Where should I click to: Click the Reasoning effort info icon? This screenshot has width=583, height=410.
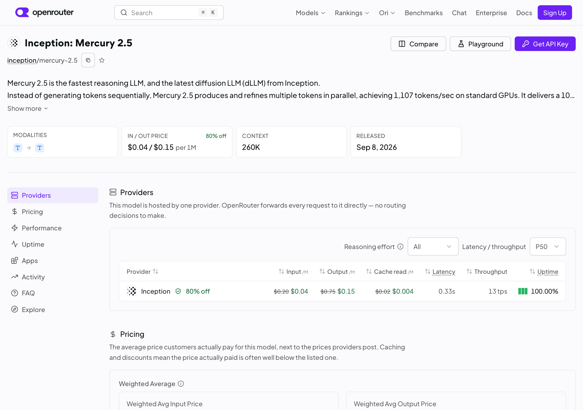tap(401, 247)
